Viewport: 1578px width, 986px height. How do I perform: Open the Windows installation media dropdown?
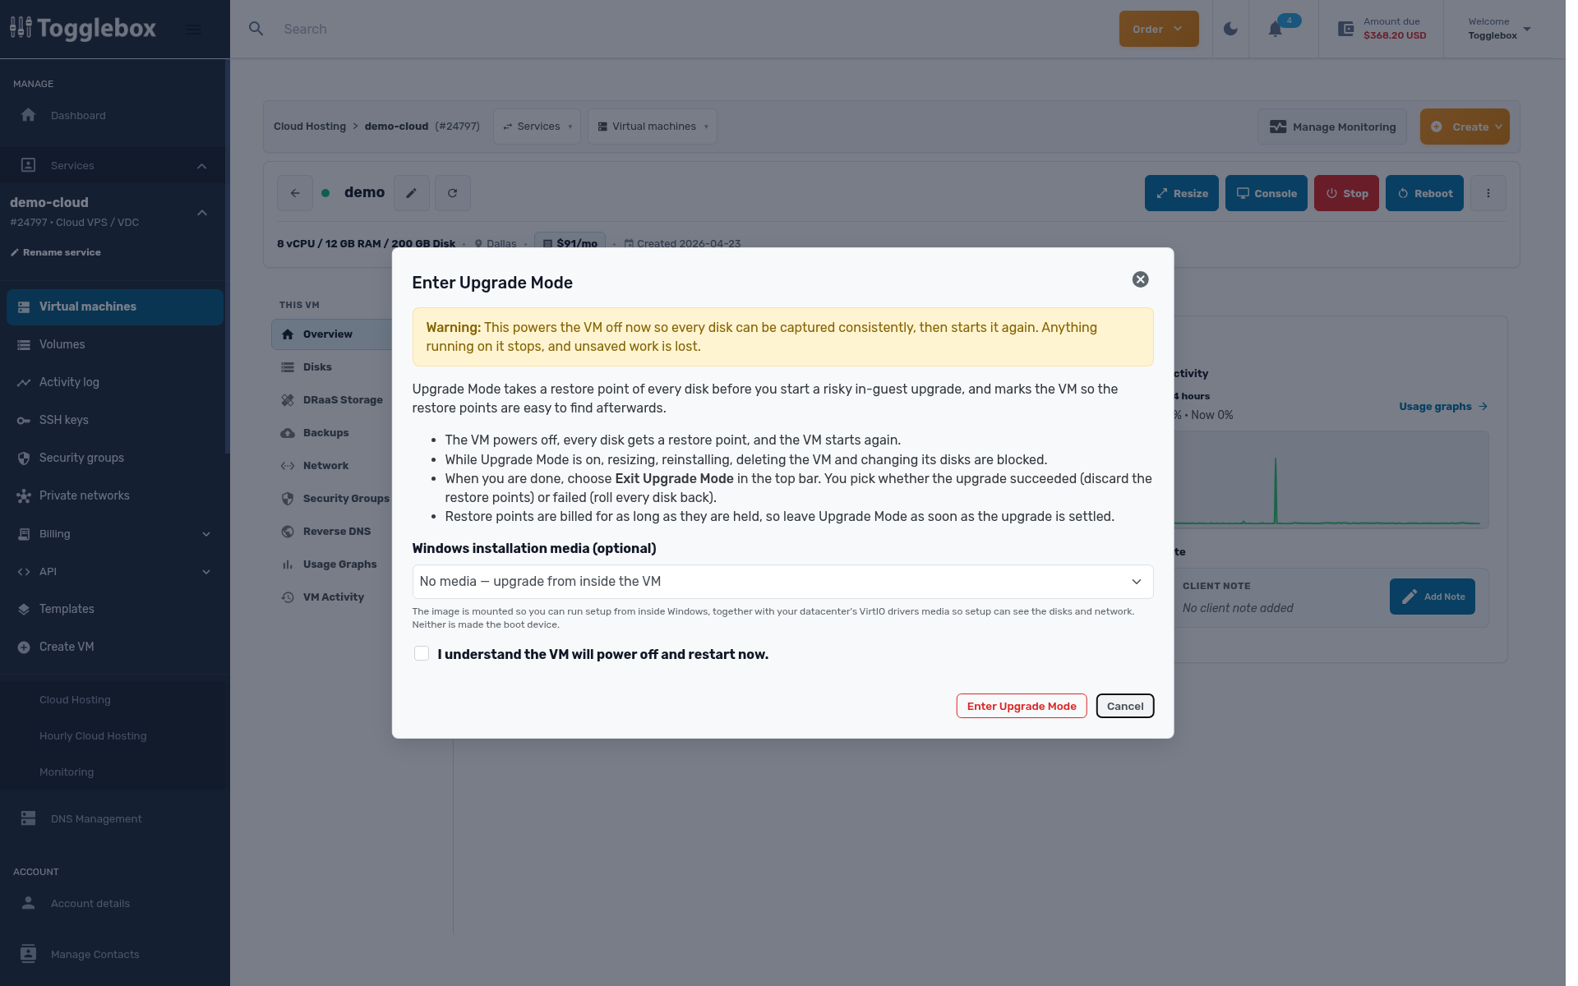(782, 582)
